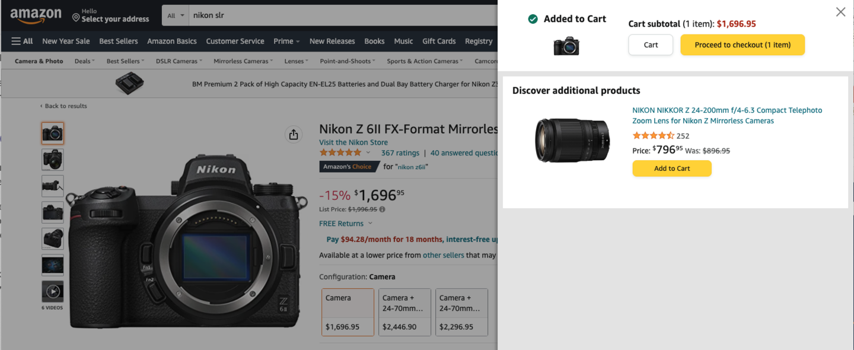
Task: Select the Camera + 24-70mm $2,296.95 configuration
Action: tap(461, 312)
